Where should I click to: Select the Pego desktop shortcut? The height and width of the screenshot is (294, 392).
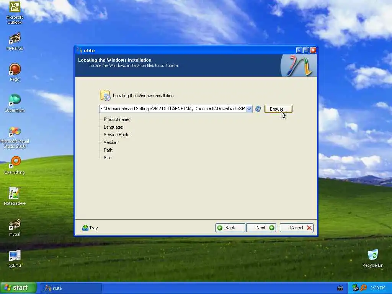(15, 72)
